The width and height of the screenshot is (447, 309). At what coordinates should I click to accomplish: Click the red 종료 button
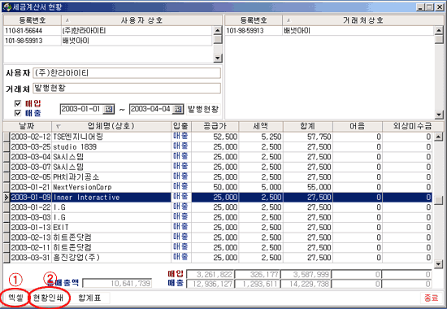pos(431,298)
